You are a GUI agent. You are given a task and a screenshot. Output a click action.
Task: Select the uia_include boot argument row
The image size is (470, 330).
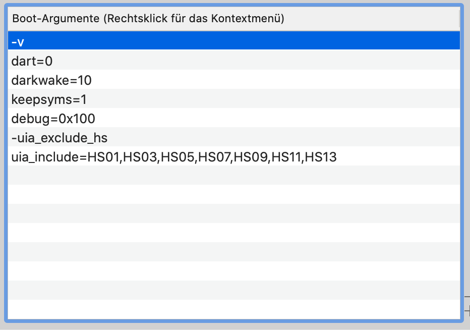(x=151, y=157)
